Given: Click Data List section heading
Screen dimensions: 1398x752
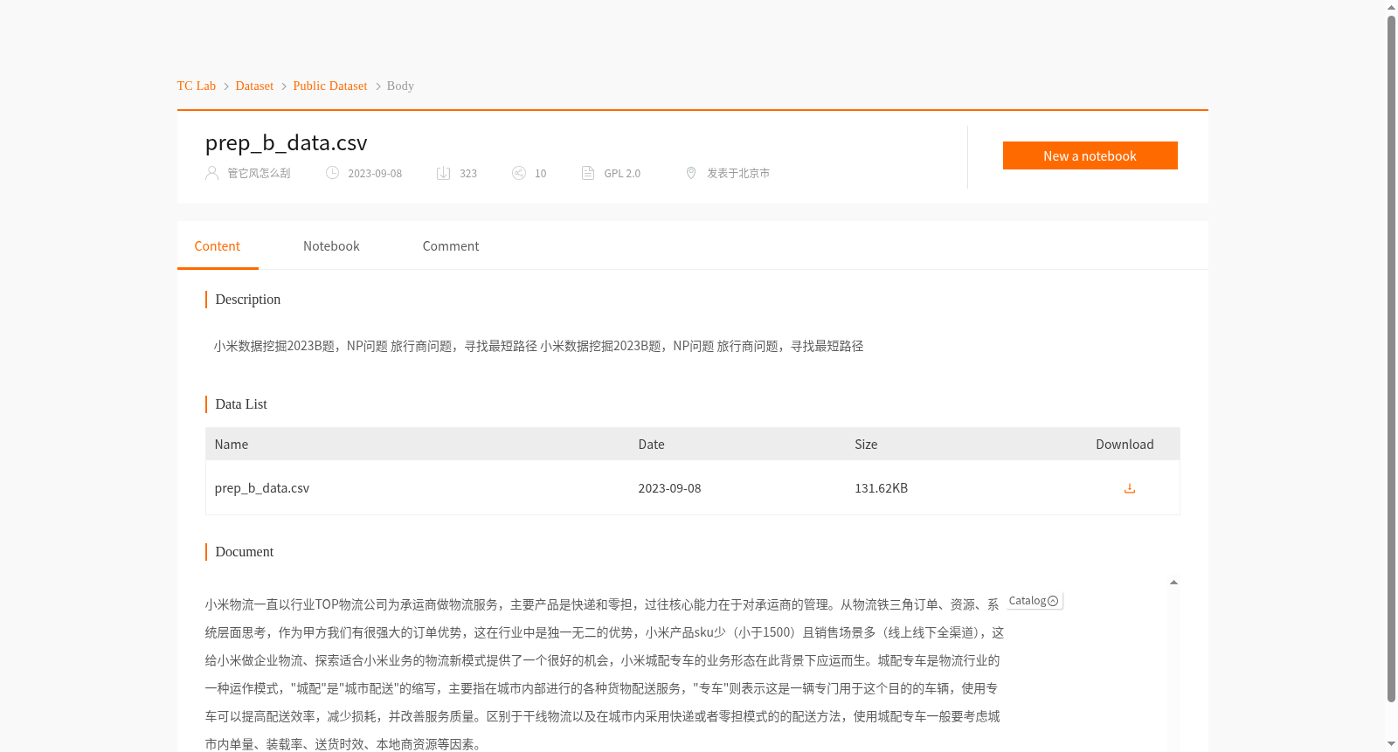Looking at the screenshot, I should (x=241, y=404).
